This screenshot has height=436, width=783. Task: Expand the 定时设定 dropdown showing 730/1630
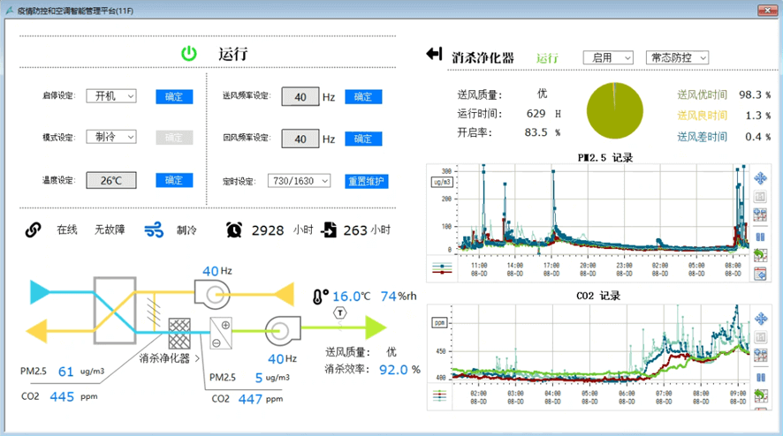(299, 181)
